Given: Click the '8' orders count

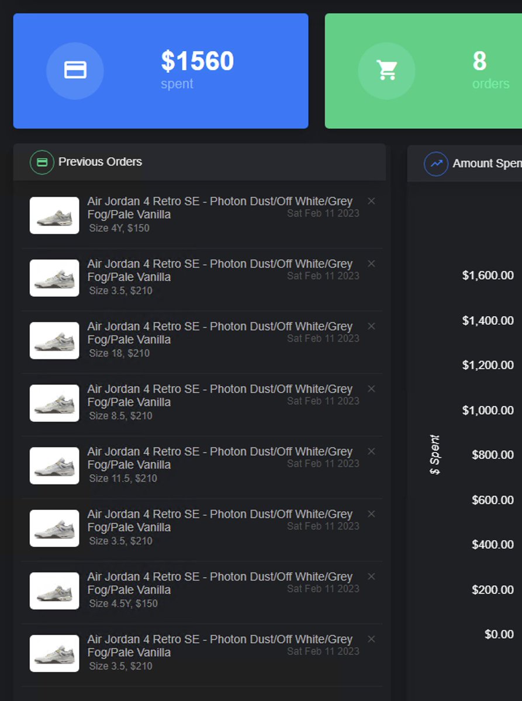Looking at the screenshot, I should (479, 61).
